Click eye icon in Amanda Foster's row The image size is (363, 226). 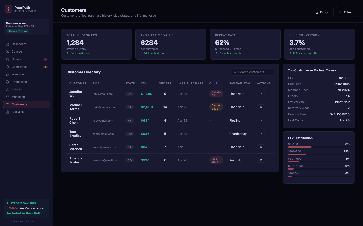tap(261, 160)
